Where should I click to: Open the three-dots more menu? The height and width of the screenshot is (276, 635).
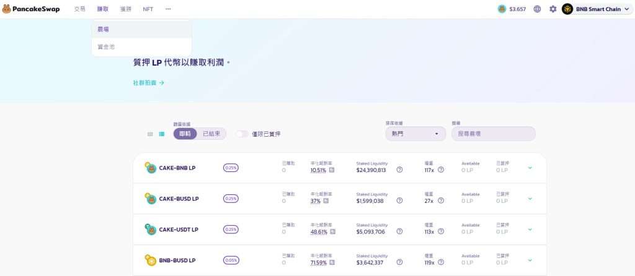point(168,9)
